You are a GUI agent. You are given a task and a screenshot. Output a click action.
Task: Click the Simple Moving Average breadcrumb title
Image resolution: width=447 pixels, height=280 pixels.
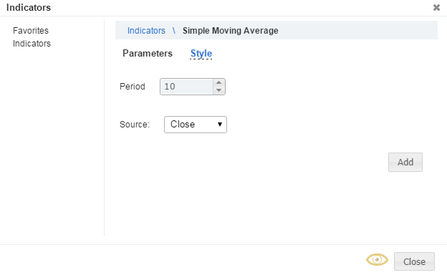pyautogui.click(x=231, y=31)
